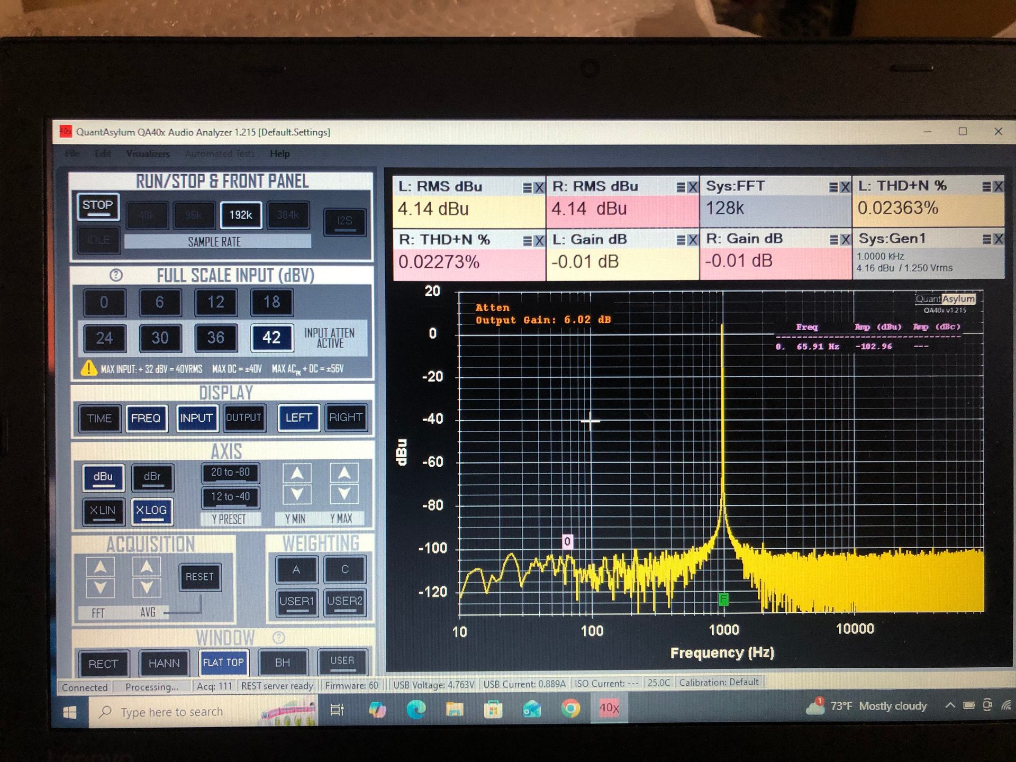This screenshot has height=762, width=1016.
Task: Click the Y MIN up arrow
Action: tap(297, 473)
